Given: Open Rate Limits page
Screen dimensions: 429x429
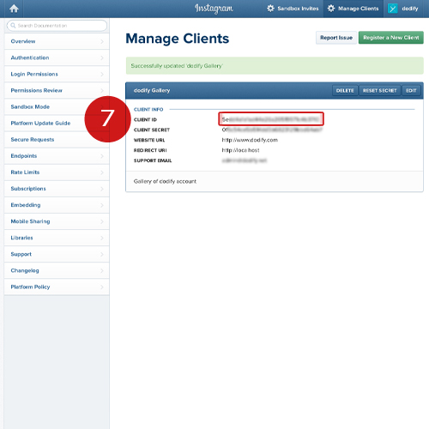Looking at the screenshot, I should tap(57, 172).
